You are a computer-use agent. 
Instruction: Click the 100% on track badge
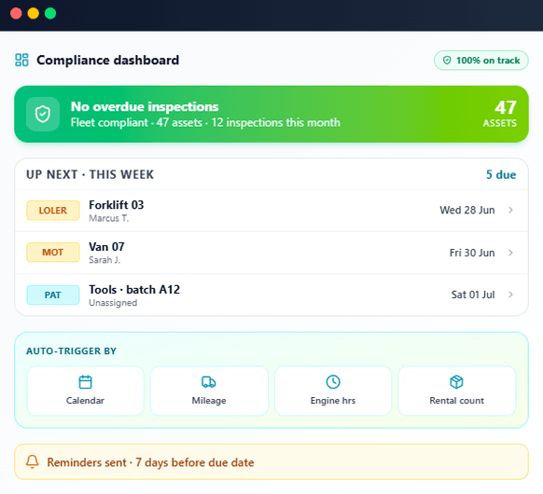click(x=481, y=61)
